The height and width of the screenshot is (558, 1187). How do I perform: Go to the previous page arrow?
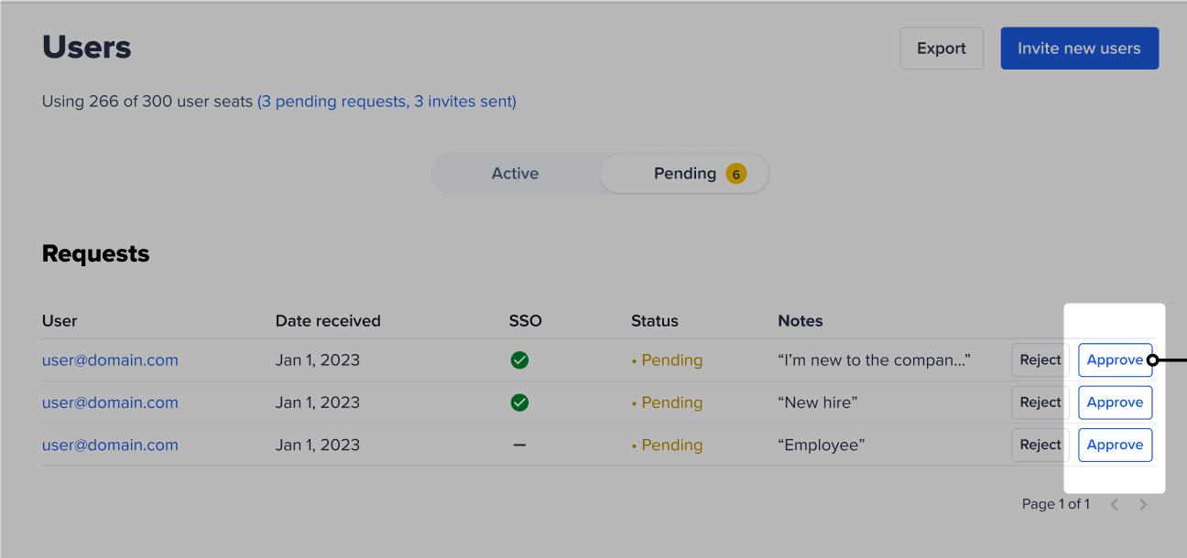coord(1115,504)
